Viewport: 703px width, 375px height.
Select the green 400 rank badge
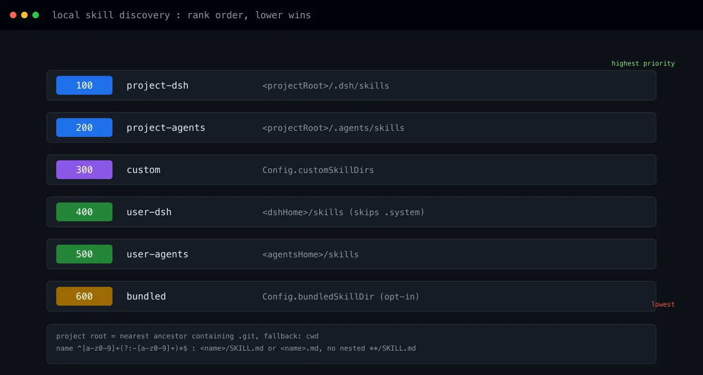[x=84, y=212]
